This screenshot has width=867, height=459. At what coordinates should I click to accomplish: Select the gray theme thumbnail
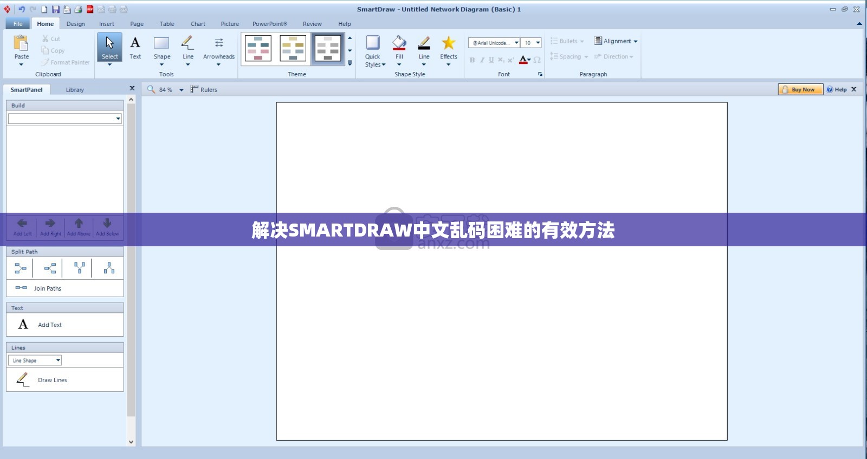[328, 48]
